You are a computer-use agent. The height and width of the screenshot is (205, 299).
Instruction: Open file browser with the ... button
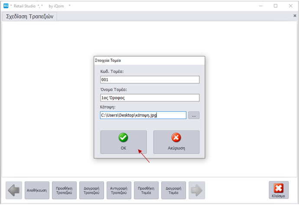click(x=194, y=115)
